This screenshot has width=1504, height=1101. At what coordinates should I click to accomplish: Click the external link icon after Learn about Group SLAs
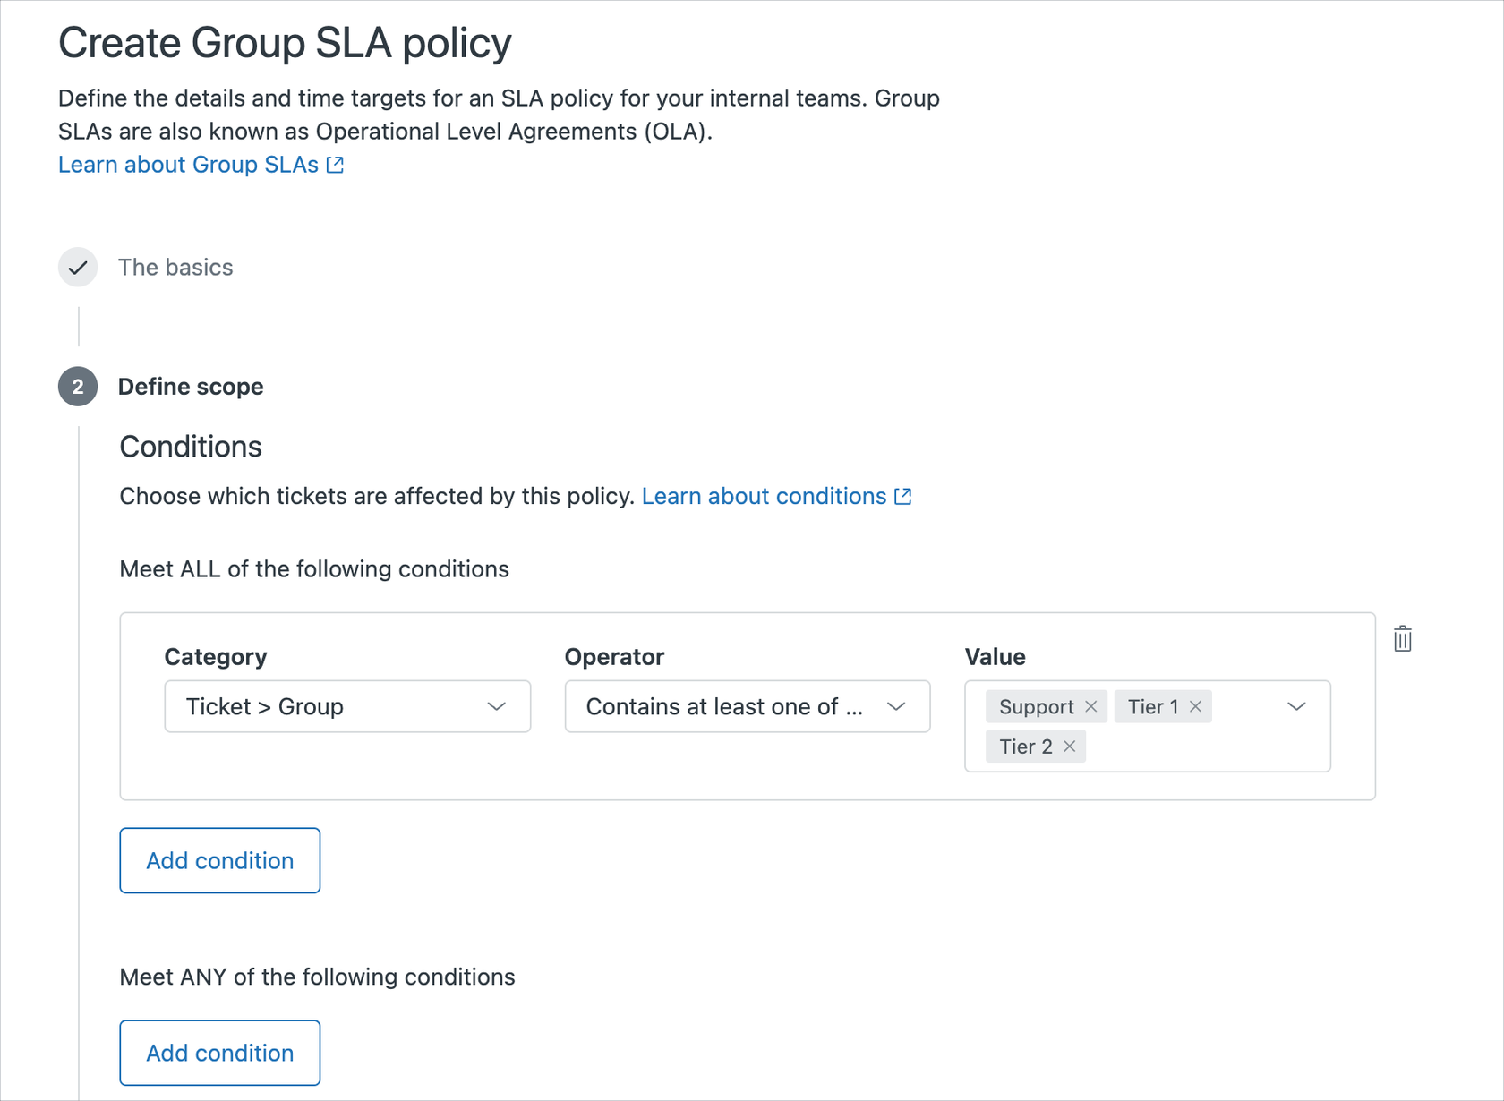(335, 164)
